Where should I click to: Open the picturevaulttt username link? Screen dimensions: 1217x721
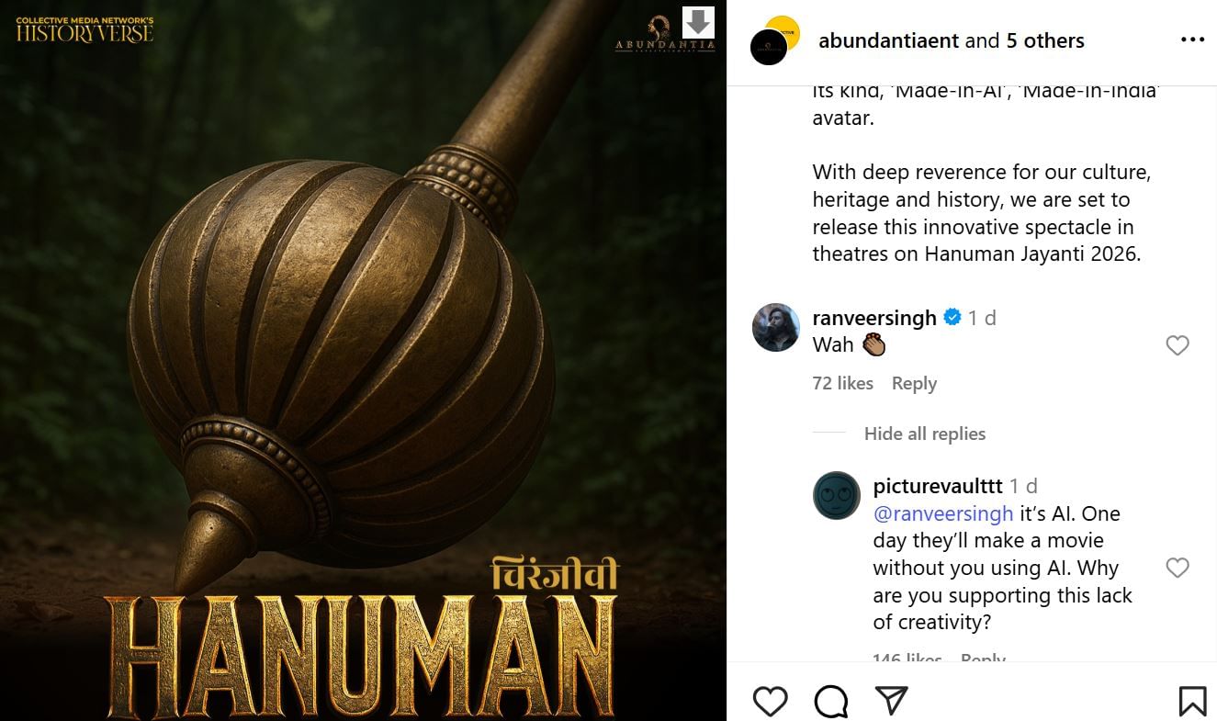pos(937,486)
